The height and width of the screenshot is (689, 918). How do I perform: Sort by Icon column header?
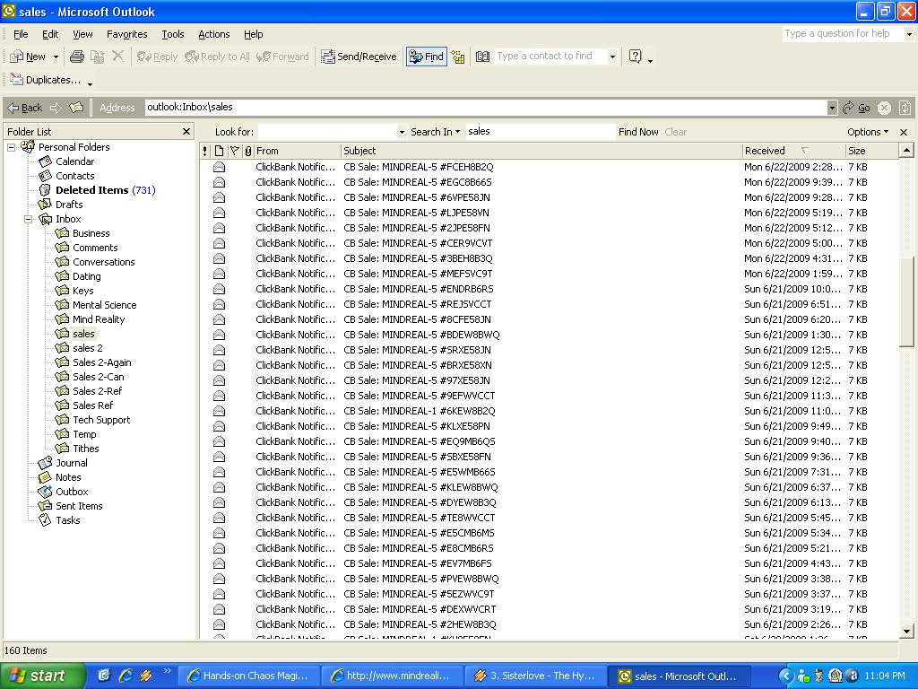219,151
